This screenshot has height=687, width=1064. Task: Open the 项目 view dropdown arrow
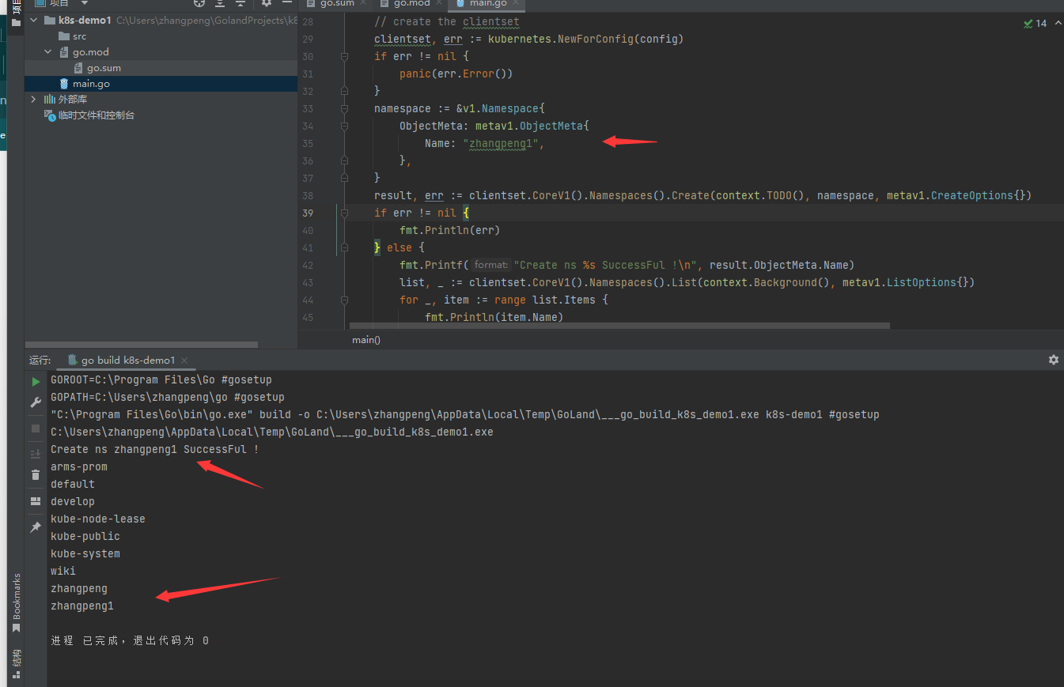(x=85, y=3)
